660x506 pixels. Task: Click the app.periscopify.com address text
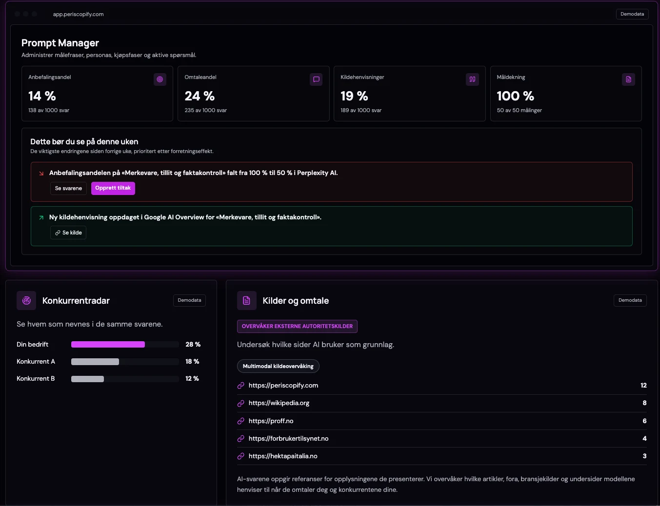[79, 14]
